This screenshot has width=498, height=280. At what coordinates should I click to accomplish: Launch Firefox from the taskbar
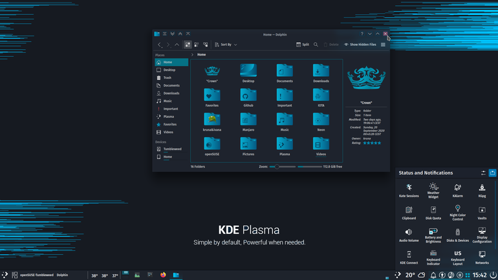tap(163, 275)
